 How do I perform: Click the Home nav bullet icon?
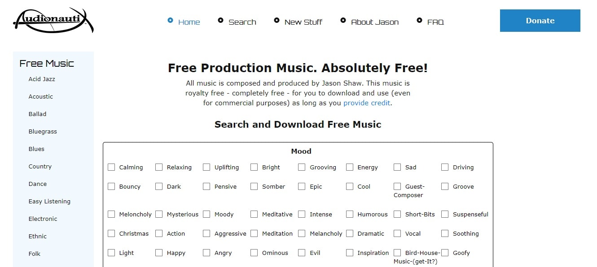pyautogui.click(x=170, y=20)
